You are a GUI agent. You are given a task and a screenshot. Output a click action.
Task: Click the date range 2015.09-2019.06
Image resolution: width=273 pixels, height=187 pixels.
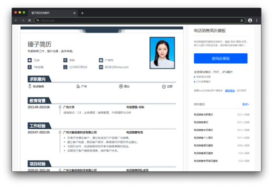(38, 107)
